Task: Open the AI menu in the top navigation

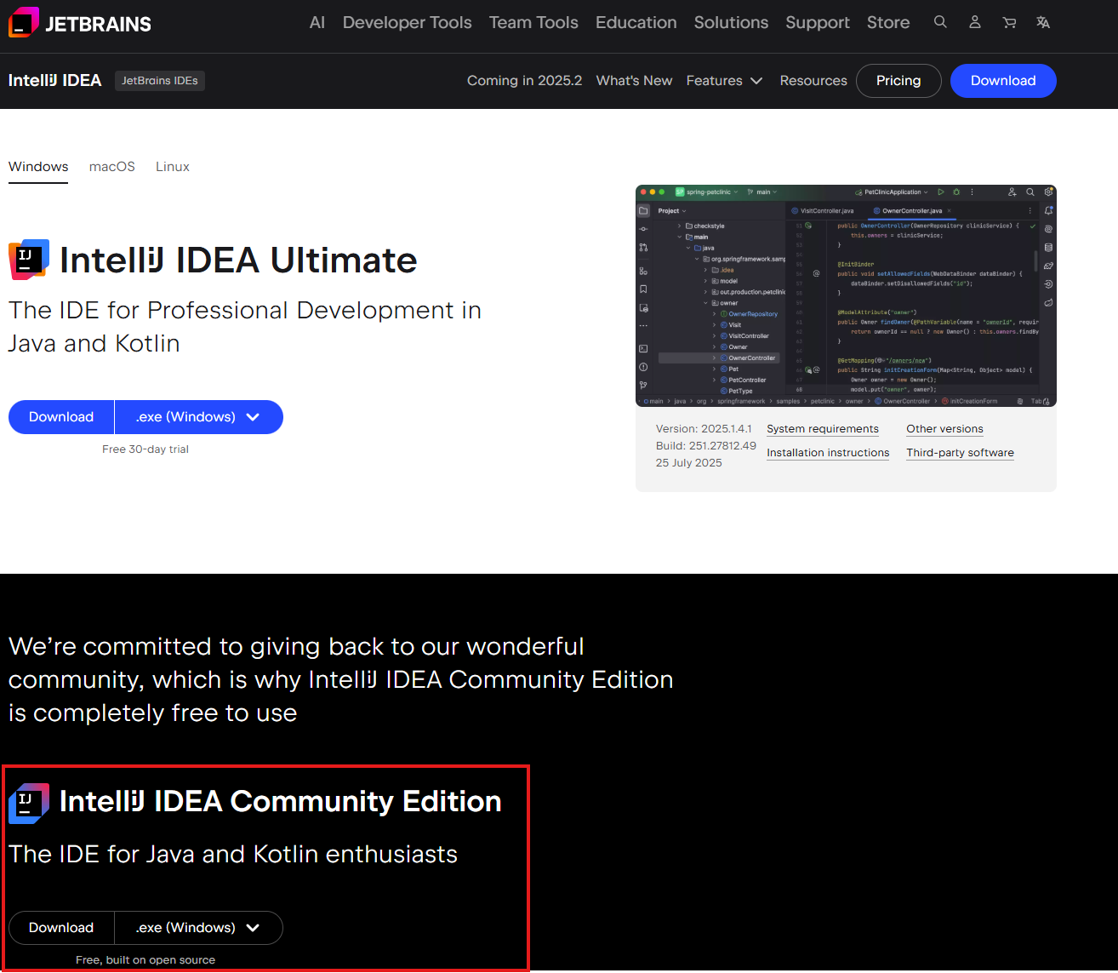Action: point(317,23)
